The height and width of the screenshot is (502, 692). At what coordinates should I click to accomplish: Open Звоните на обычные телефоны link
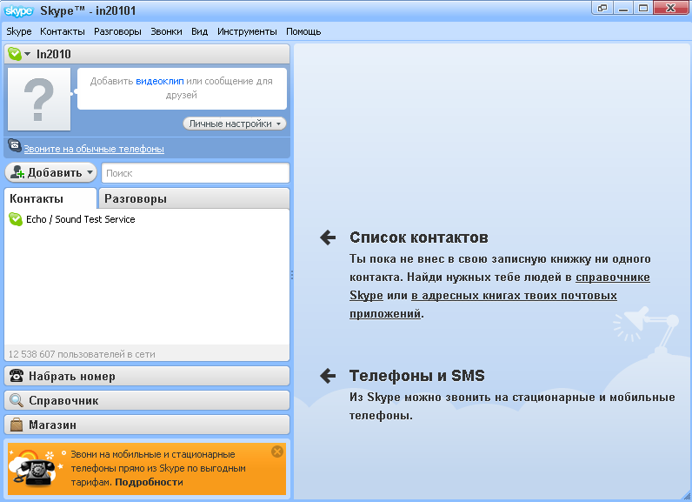pyautogui.click(x=94, y=149)
